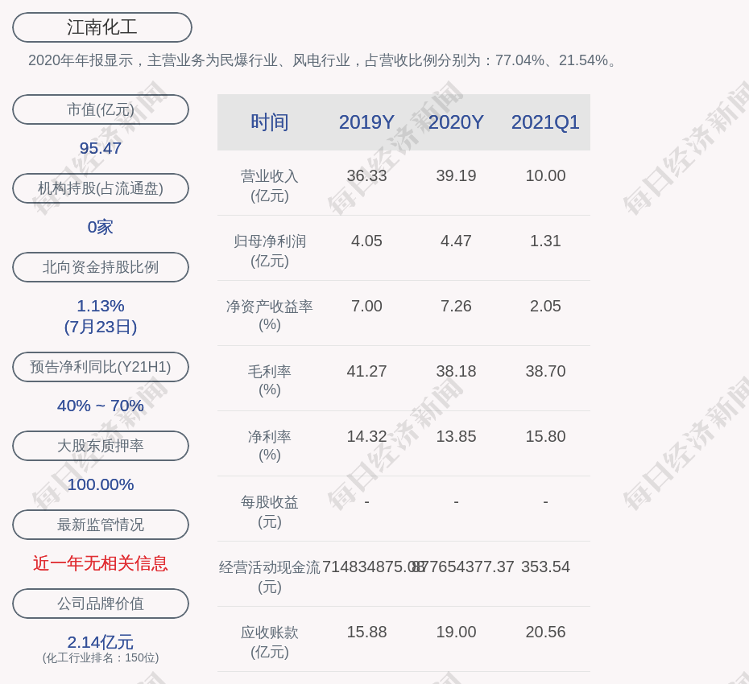The width and height of the screenshot is (749, 684).
Task: Click receivables value 15.88
Action: (x=366, y=632)
